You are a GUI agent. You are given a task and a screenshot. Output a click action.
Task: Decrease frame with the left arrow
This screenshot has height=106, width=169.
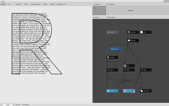pyautogui.click(x=2, y=105)
